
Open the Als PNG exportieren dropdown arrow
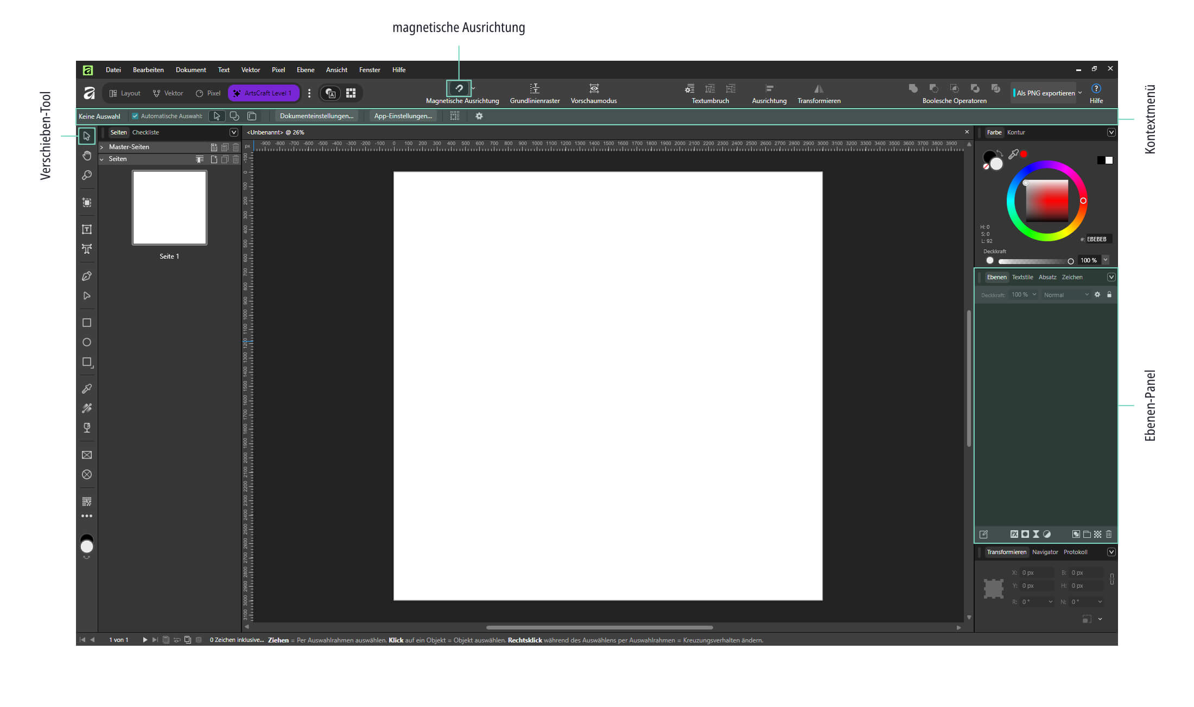pos(1080,93)
